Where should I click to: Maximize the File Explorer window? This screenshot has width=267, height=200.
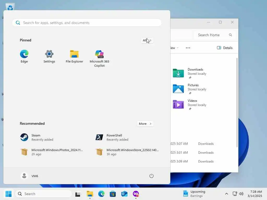(x=220, y=22)
